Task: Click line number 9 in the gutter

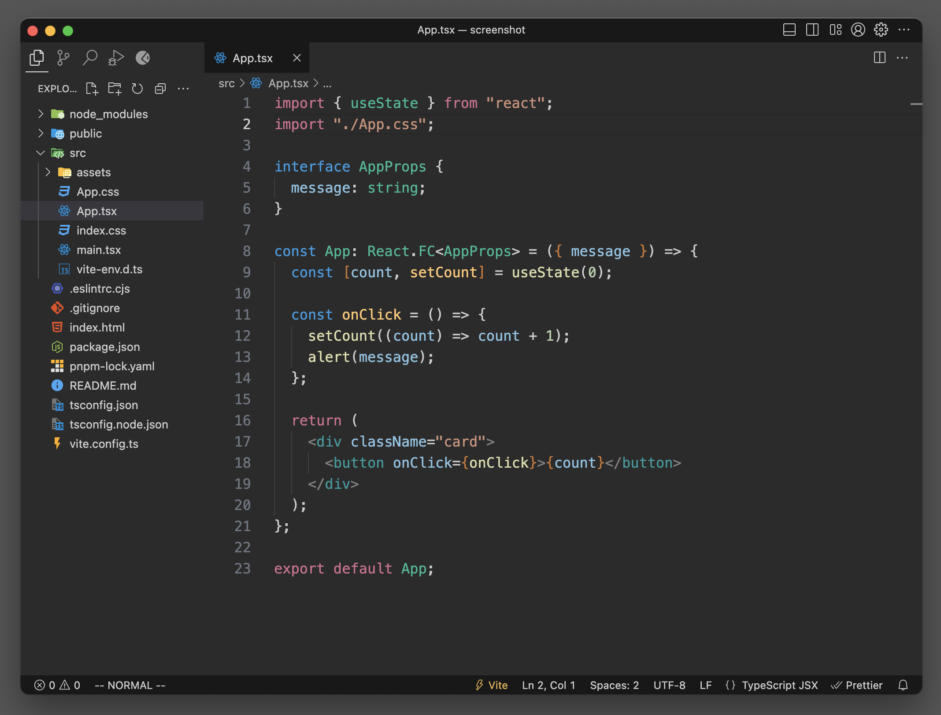Action: [x=246, y=272]
